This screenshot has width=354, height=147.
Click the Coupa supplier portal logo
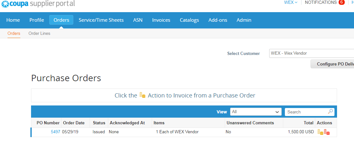[38, 4]
